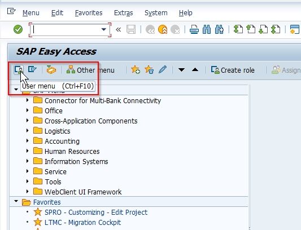Open the Help menu
This screenshot has height=230, width=301.
[x=186, y=13]
